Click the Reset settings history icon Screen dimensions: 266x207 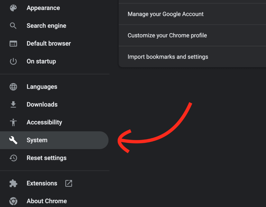[13, 158]
